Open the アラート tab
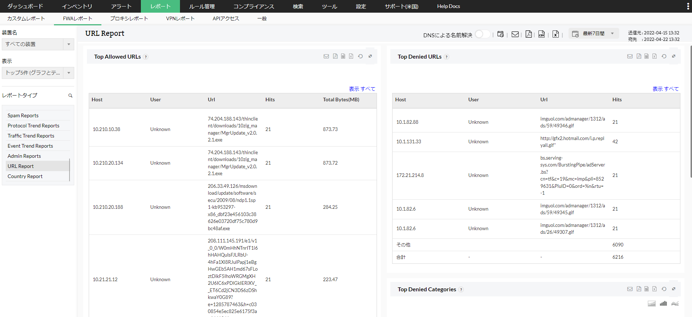This screenshot has height=317, width=692. pyautogui.click(x=121, y=6)
